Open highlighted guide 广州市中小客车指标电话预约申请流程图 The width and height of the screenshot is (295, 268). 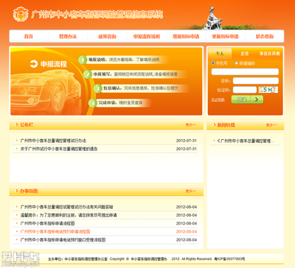[55, 231]
